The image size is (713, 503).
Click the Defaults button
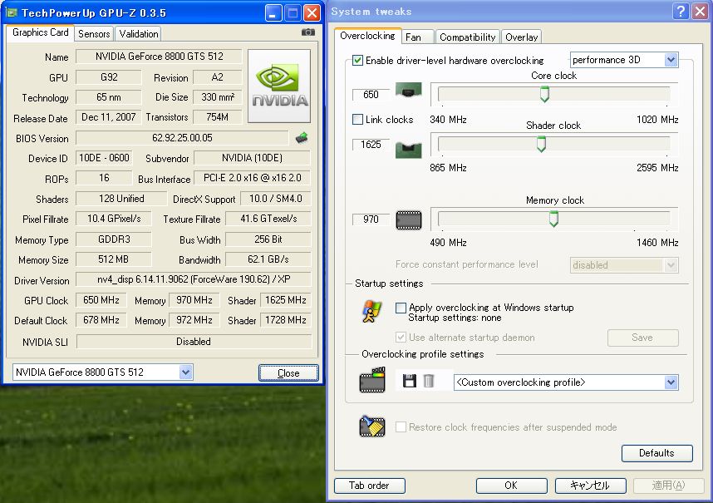[x=656, y=453]
